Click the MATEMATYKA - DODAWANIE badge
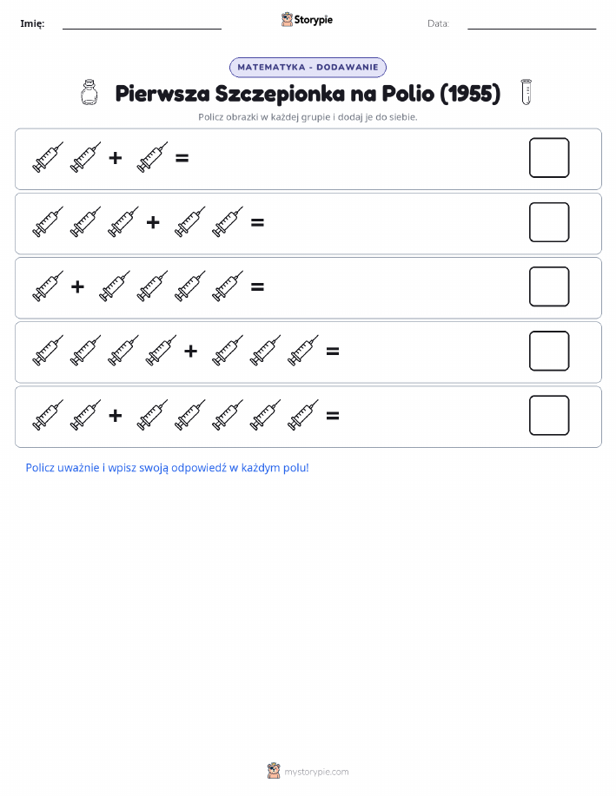The width and height of the screenshot is (616, 796). coord(308,67)
